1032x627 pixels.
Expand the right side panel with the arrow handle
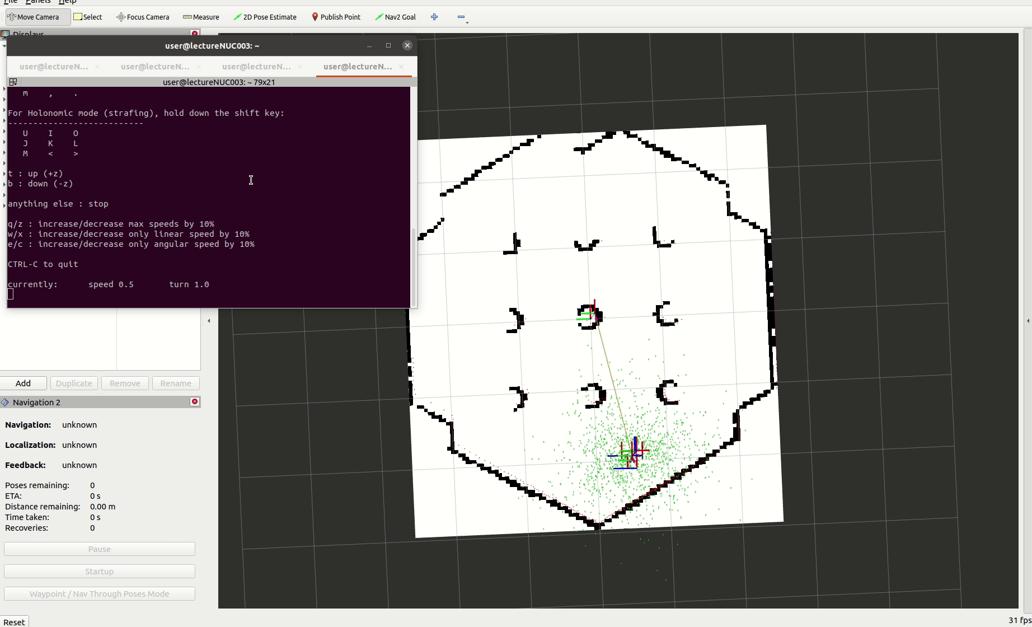[1028, 321]
